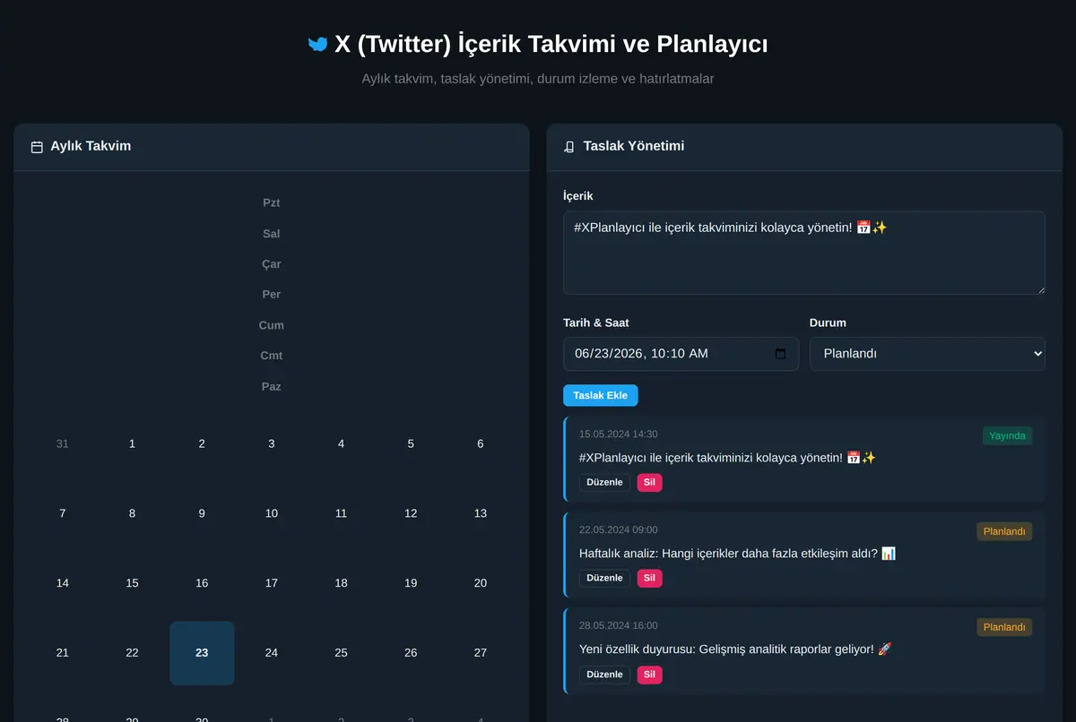Select day 27 in the calendar
This screenshot has height=722, width=1076.
pyautogui.click(x=481, y=653)
